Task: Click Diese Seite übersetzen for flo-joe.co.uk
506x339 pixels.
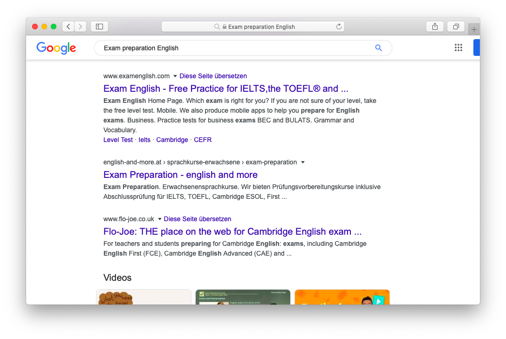Action: (198, 219)
